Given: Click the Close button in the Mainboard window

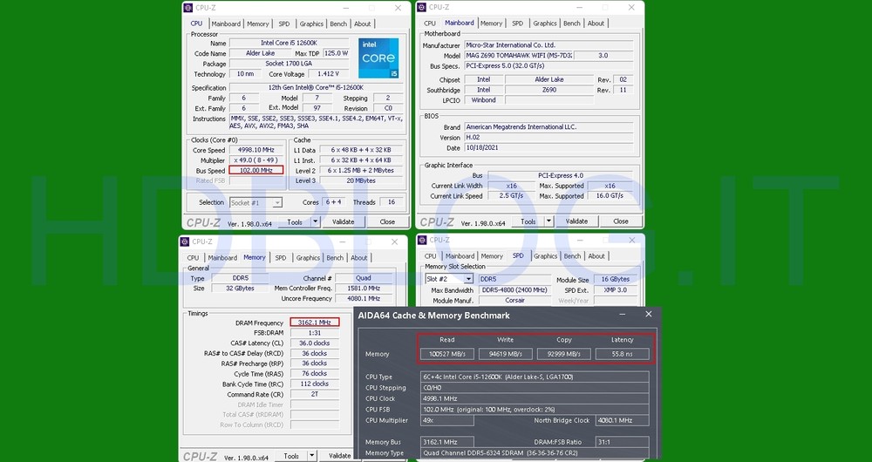Looking at the screenshot, I should [621, 221].
